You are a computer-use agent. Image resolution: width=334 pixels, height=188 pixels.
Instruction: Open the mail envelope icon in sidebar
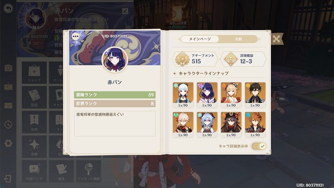point(8,106)
